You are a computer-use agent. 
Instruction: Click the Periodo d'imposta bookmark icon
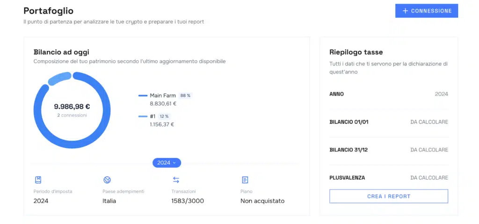38,180
